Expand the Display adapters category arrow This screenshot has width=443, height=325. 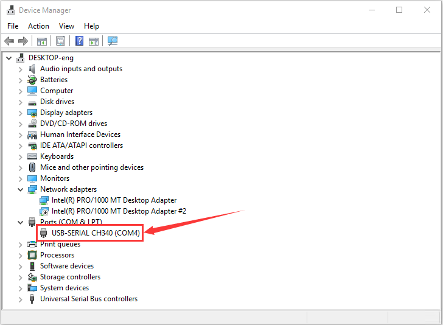click(20, 113)
